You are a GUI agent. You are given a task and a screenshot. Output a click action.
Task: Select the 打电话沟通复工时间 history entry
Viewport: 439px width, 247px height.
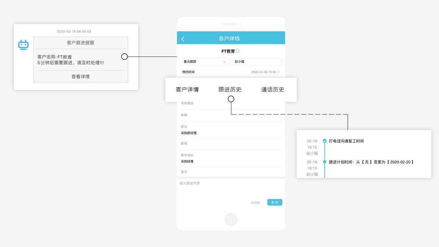[x=346, y=141]
